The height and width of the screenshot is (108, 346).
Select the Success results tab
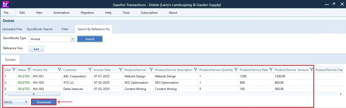point(10,60)
